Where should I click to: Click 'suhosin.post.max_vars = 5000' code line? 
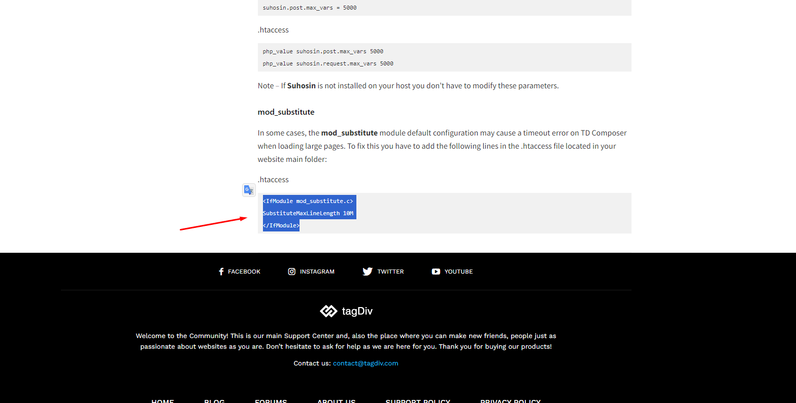click(310, 8)
